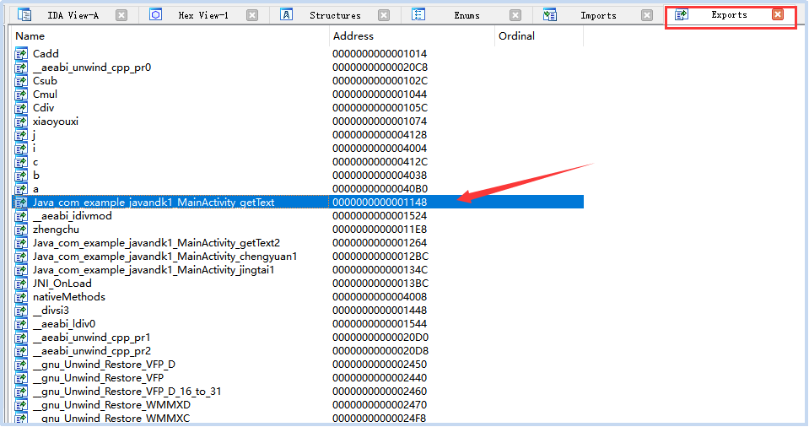Click the export icon beside Cdiv

(21, 108)
